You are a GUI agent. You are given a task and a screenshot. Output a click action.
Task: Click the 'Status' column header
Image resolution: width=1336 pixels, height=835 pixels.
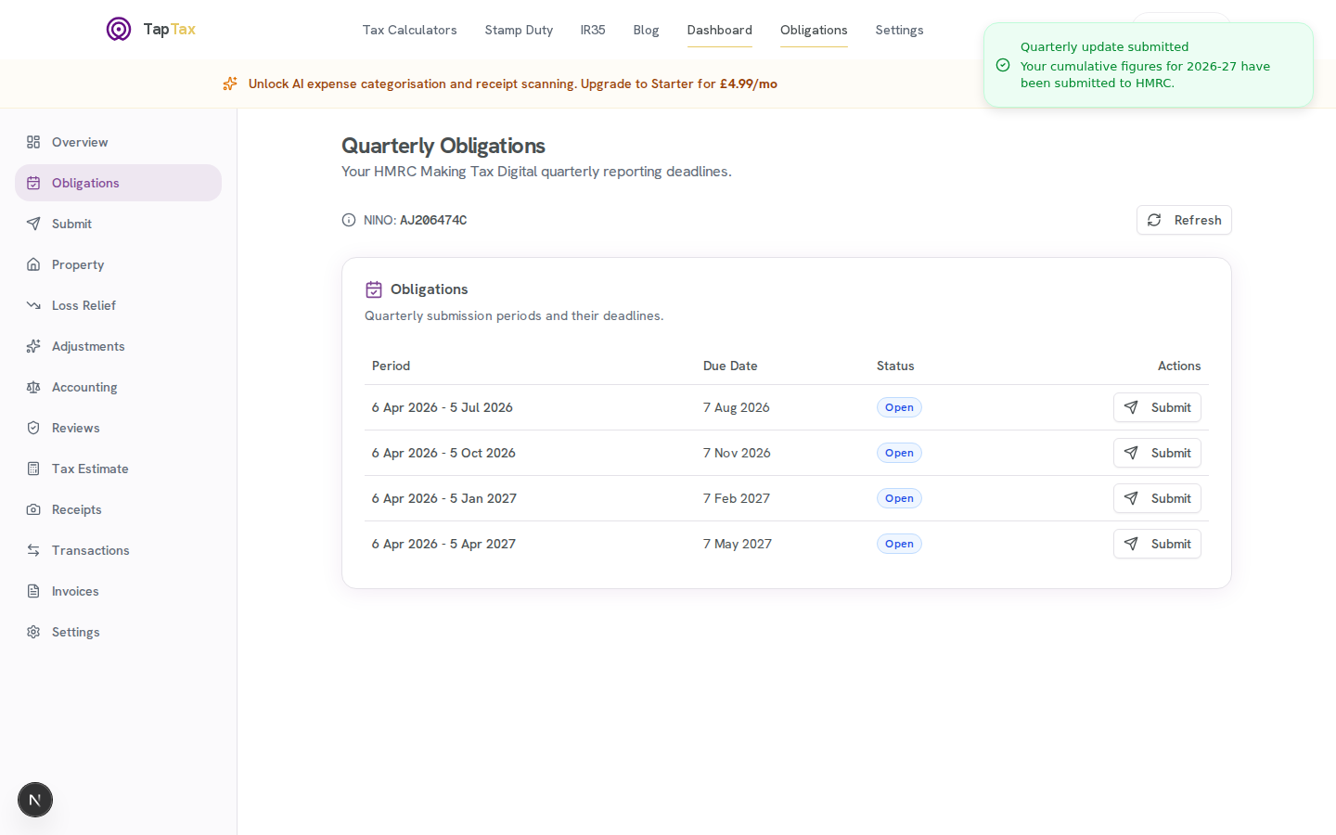pos(895,366)
